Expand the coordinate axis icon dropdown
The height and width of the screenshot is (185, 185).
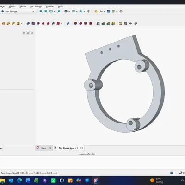click(x=105, y=11)
